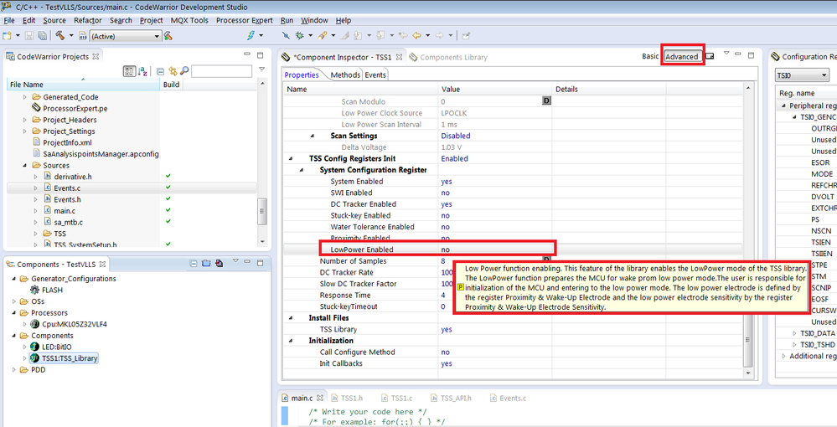Click the folder icon in Components panel toolbar
Viewport: 837px width, 427px height.
click(207, 264)
